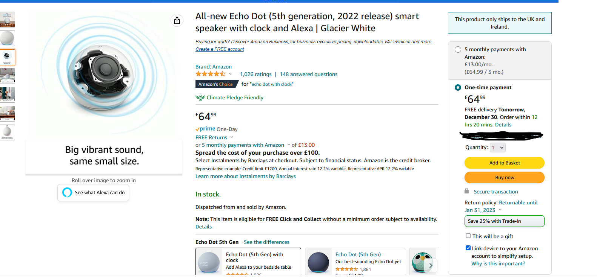
Task: Select the Echo Dot (5th Gen) variant card
Action: [355, 261]
